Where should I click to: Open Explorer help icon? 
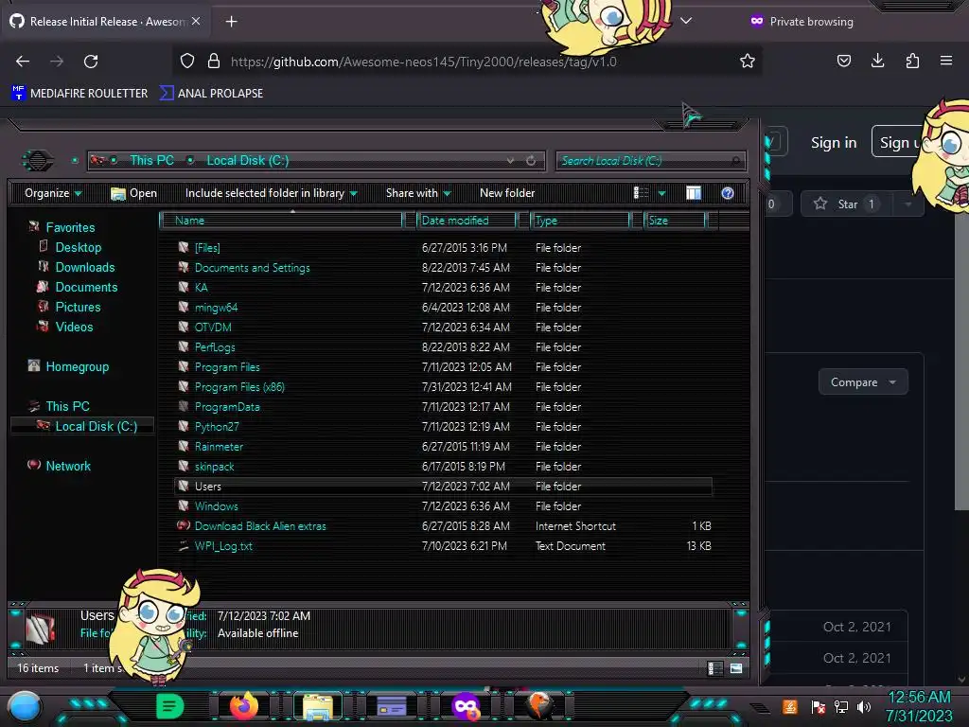(728, 193)
